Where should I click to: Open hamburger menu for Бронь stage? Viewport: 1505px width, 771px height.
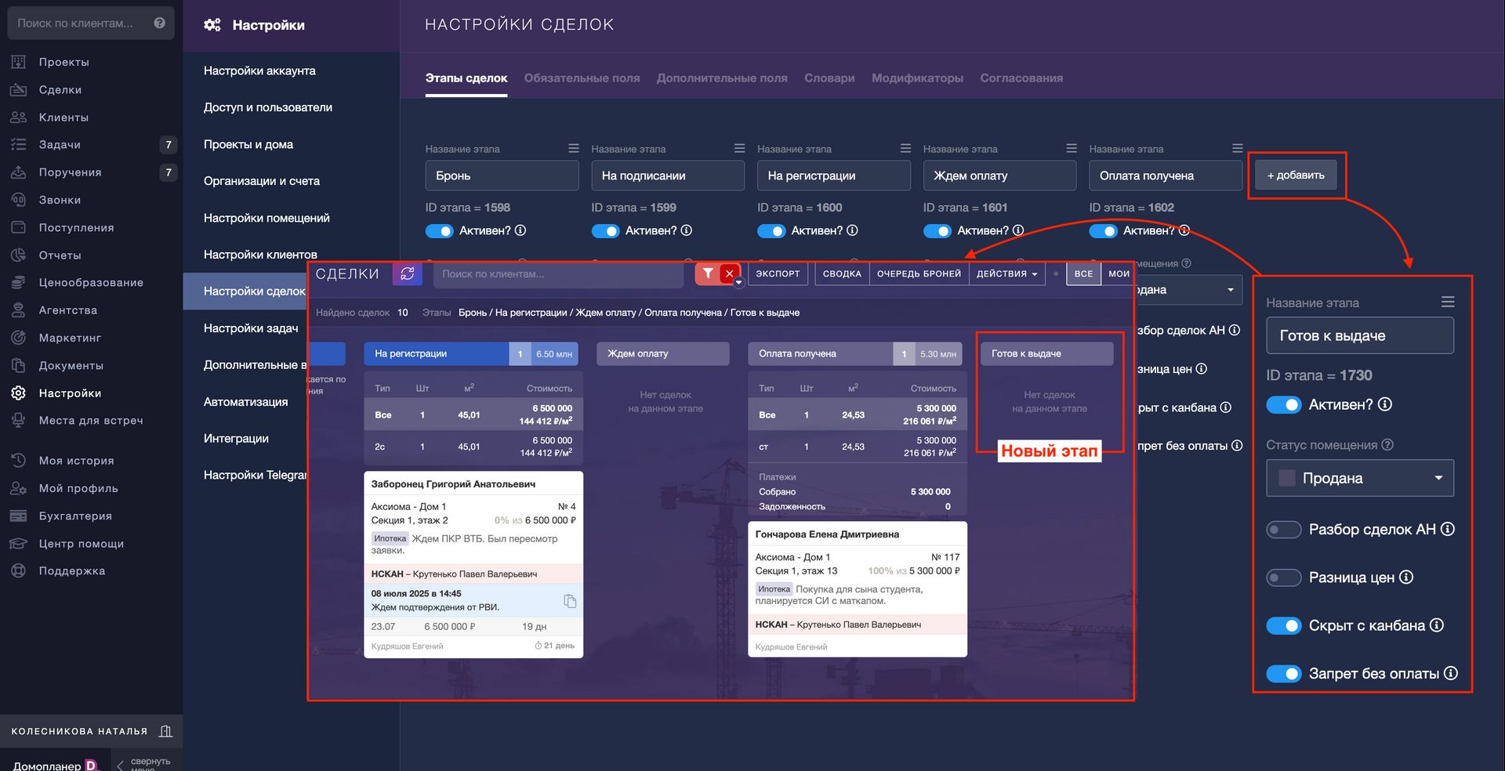tap(574, 148)
